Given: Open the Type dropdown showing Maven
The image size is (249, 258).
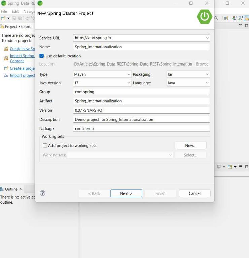Looking at the screenshot, I should [102, 74].
